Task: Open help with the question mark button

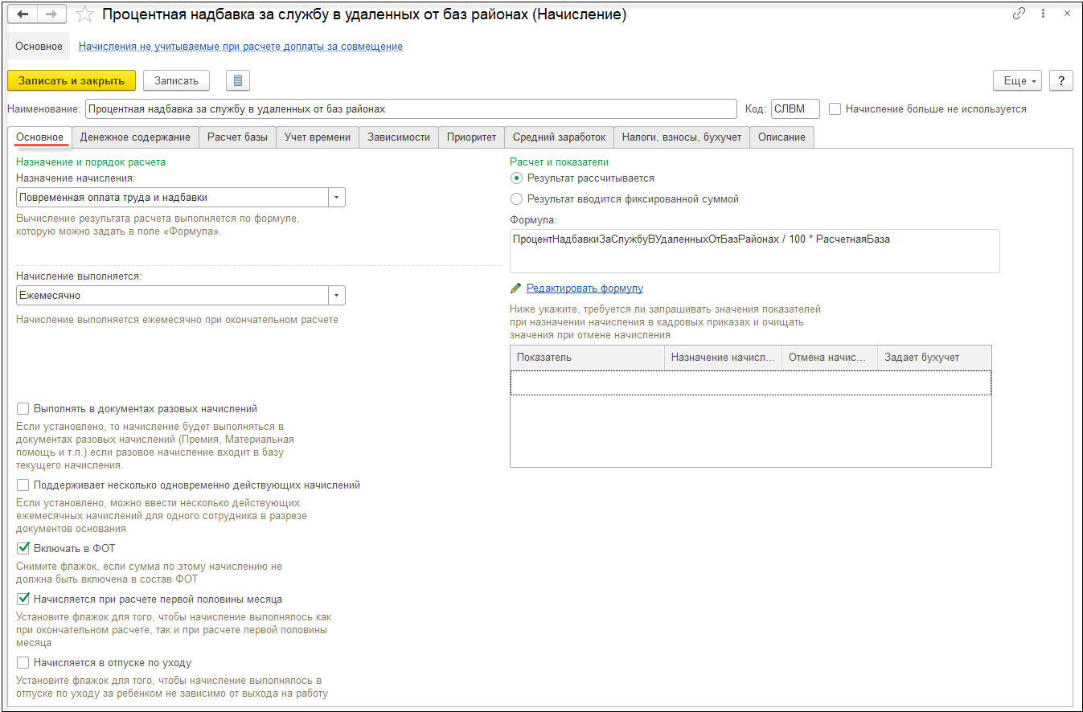Action: [1061, 80]
